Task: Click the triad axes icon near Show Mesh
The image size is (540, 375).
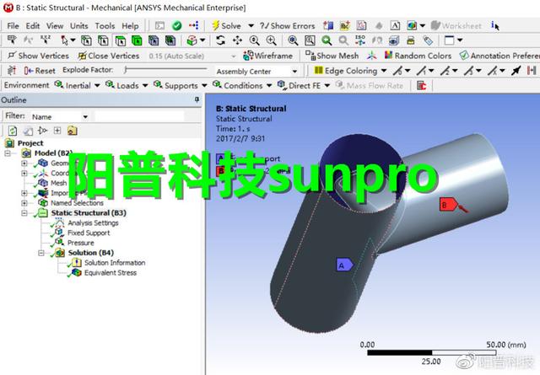Action: (x=371, y=56)
